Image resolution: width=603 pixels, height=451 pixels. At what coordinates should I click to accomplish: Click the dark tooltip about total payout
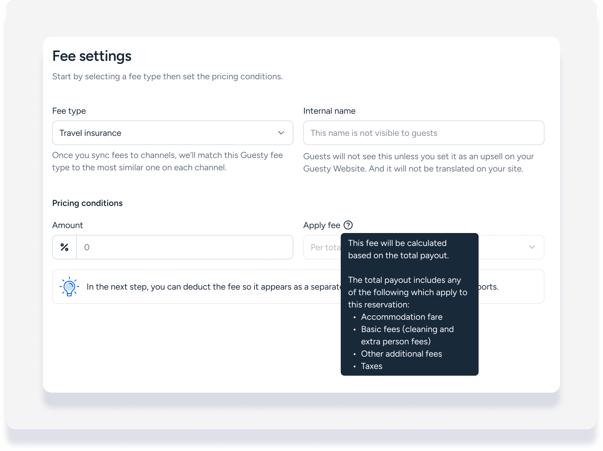coord(409,304)
